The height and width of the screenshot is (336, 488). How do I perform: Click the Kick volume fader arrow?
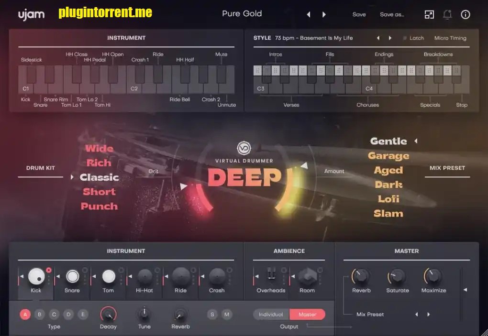22,276
